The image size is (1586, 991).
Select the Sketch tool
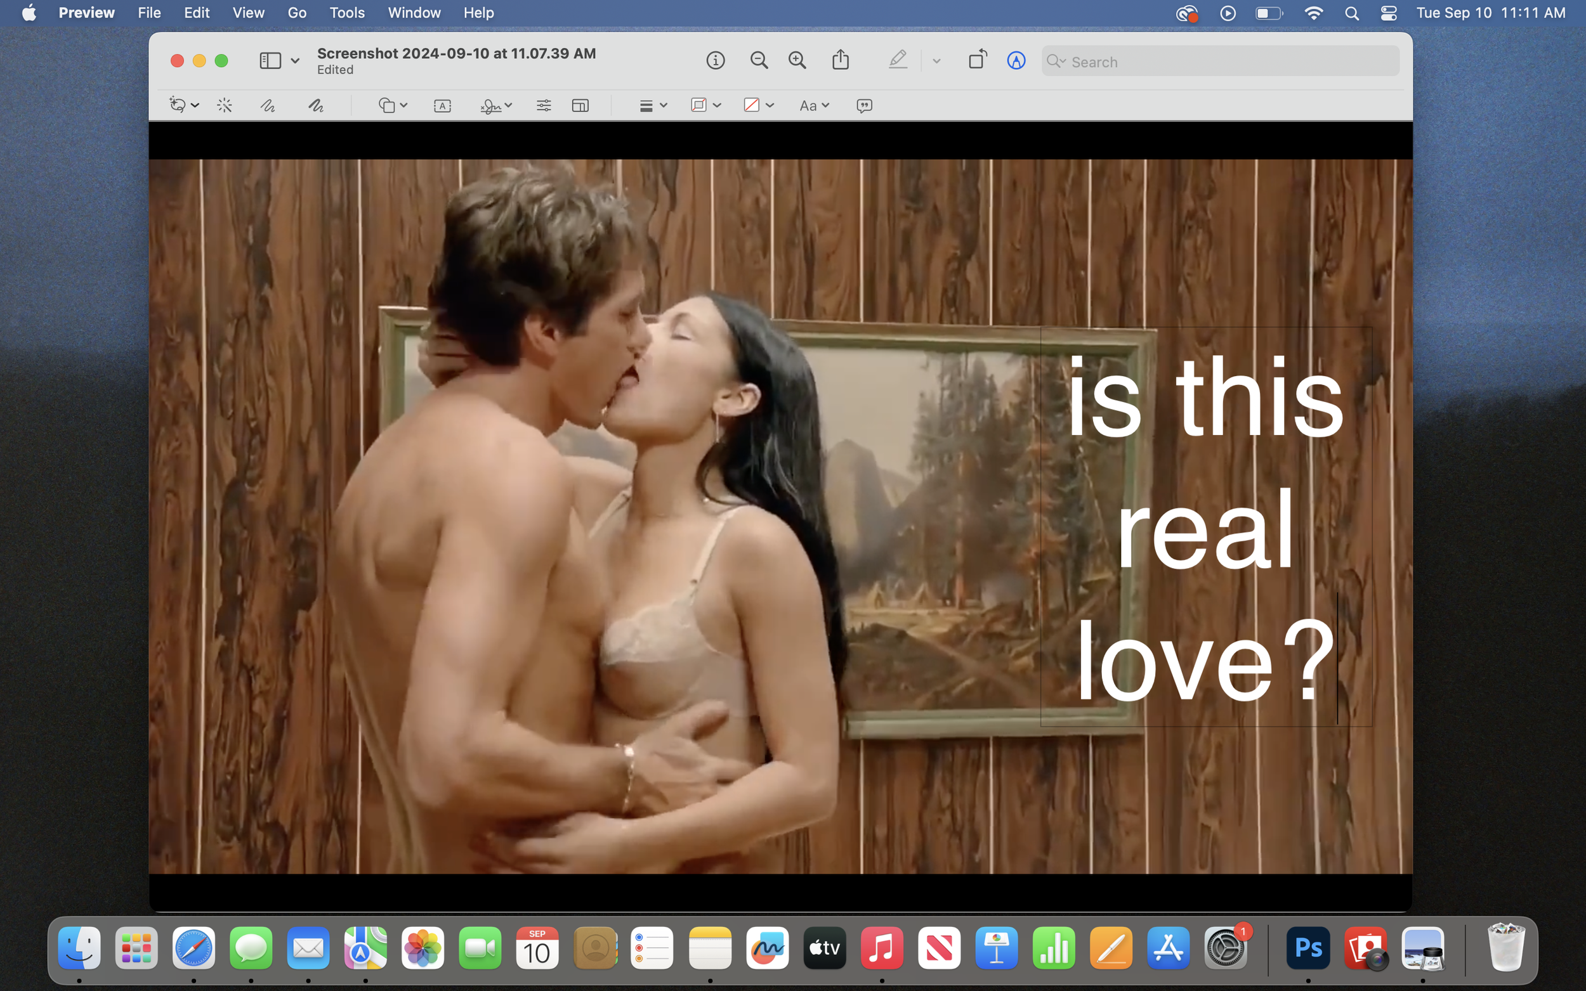[x=268, y=105]
